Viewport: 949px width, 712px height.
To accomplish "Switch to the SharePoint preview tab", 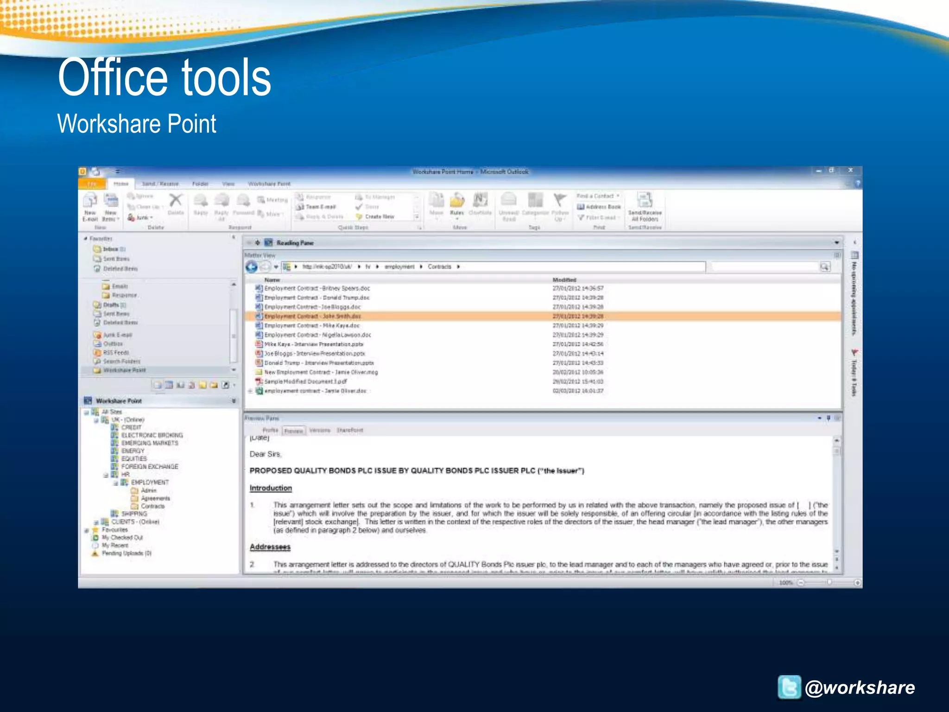I will (350, 431).
